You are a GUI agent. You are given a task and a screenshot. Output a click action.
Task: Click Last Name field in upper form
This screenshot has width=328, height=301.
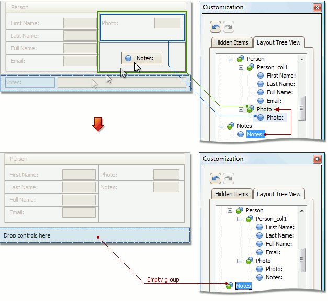pos(80,36)
